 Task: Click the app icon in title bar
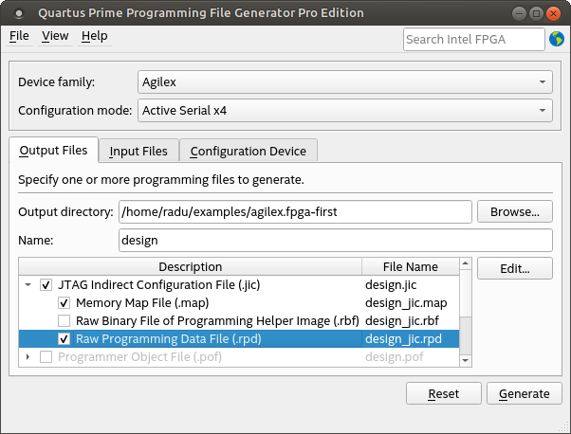point(17,13)
